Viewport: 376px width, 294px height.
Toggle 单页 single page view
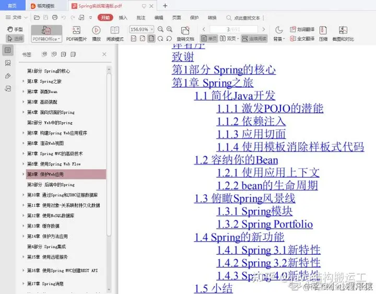209,39
